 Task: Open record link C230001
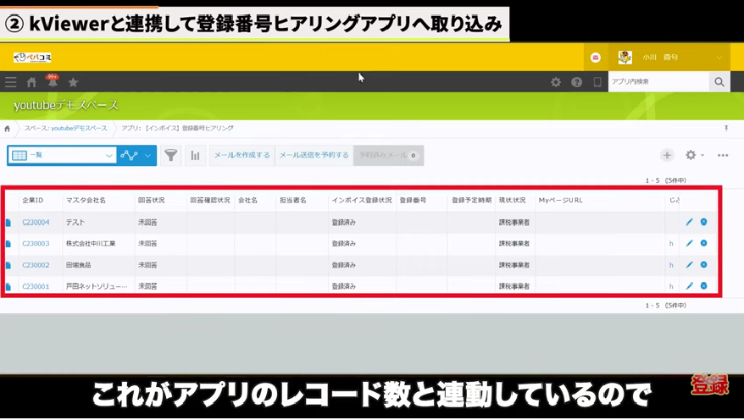click(x=36, y=286)
